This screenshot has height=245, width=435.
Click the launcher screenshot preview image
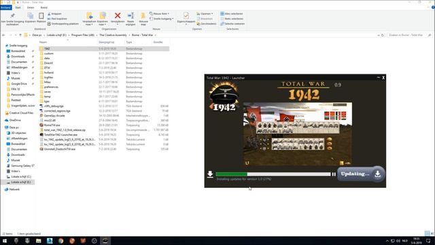coord(298,134)
